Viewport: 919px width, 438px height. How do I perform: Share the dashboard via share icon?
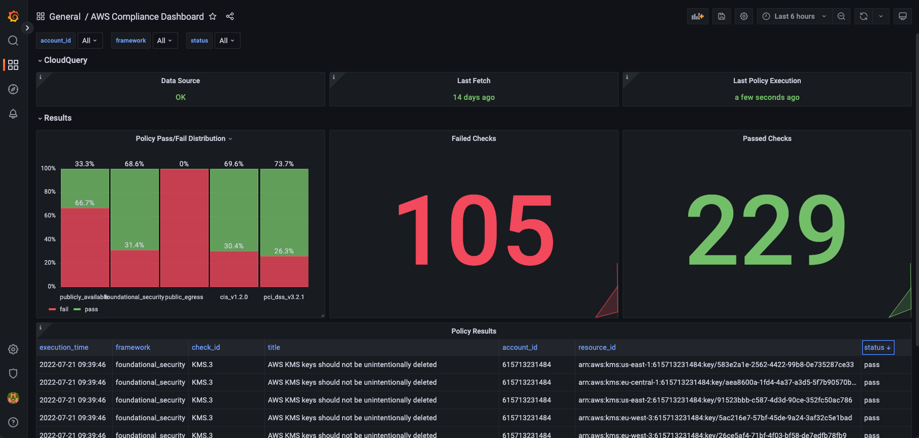pos(230,17)
